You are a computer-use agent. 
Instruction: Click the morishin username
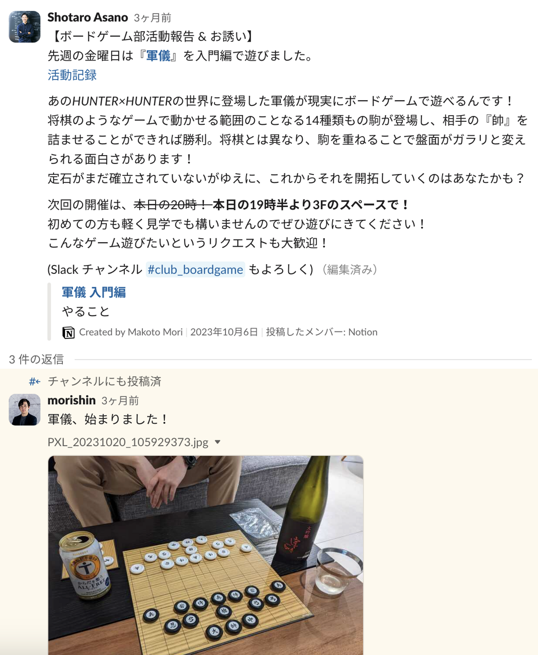click(72, 400)
